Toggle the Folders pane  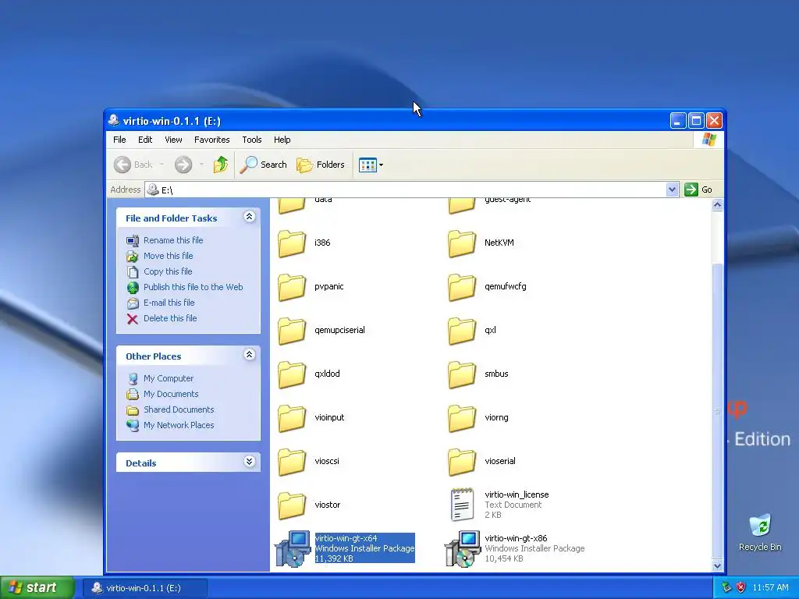321,165
